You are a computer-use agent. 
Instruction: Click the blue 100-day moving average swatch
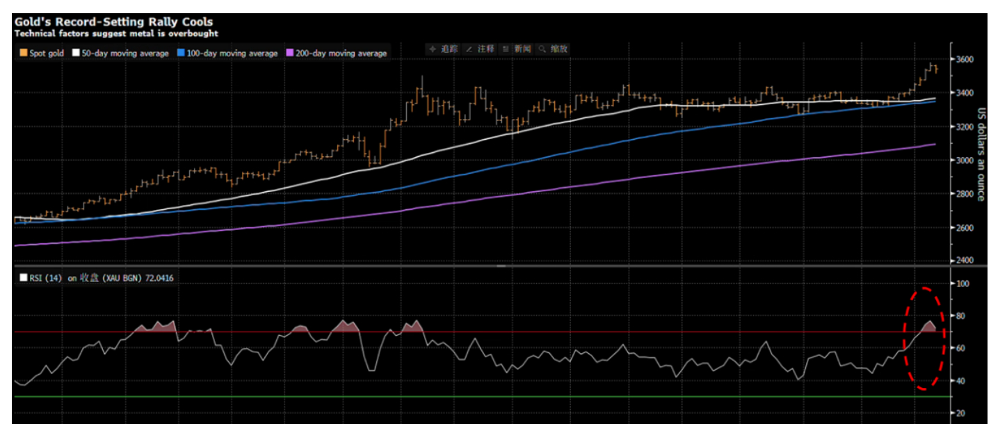[181, 54]
